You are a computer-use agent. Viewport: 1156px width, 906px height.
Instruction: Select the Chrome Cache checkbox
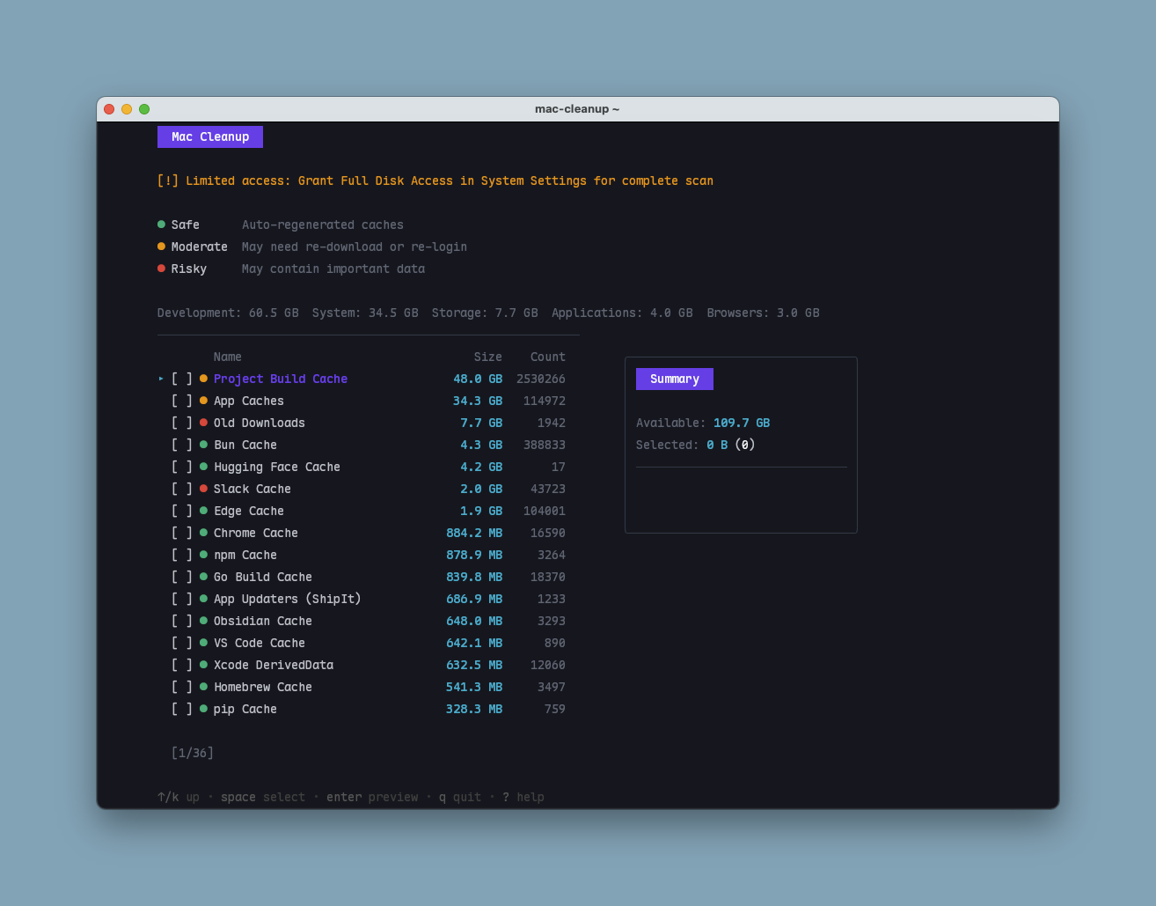click(x=181, y=533)
